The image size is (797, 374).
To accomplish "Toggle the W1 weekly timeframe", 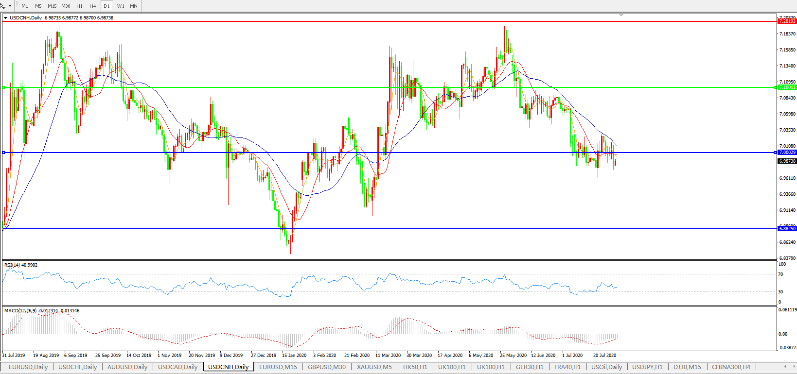I will 121,6.
